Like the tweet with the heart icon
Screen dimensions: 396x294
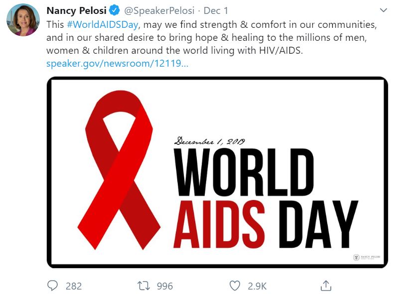coord(235,286)
